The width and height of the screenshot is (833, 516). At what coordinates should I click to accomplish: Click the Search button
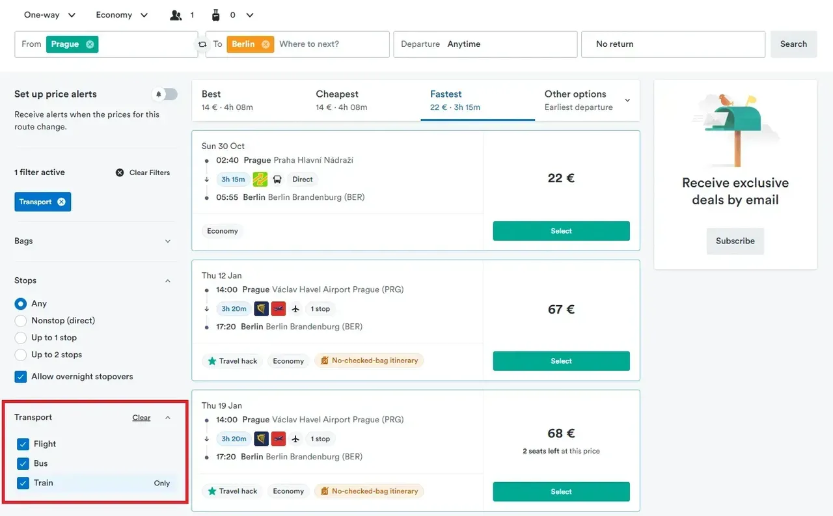coord(794,44)
